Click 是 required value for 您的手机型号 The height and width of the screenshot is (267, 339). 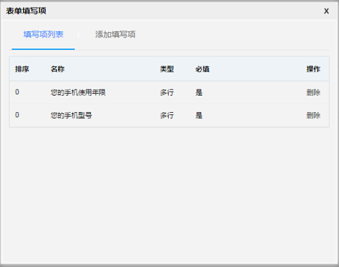(199, 115)
